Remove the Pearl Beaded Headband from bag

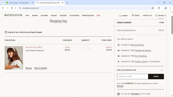click(x=29, y=68)
